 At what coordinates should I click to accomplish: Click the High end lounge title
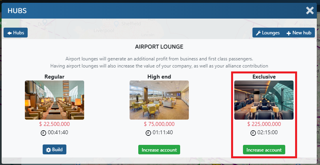[159, 77]
